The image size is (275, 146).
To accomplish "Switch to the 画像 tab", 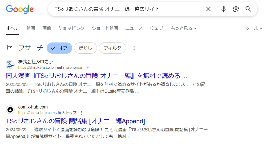I will click(x=47, y=28).
